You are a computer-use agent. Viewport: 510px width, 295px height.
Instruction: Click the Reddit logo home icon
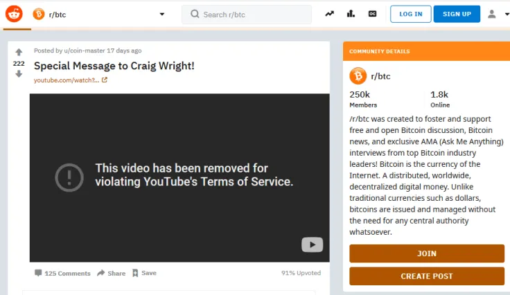pyautogui.click(x=14, y=14)
